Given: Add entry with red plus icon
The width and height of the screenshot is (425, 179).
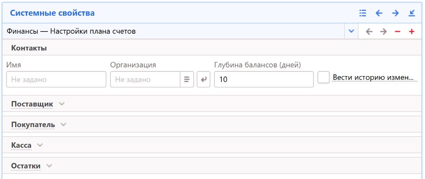Looking at the screenshot, I should [x=412, y=32].
